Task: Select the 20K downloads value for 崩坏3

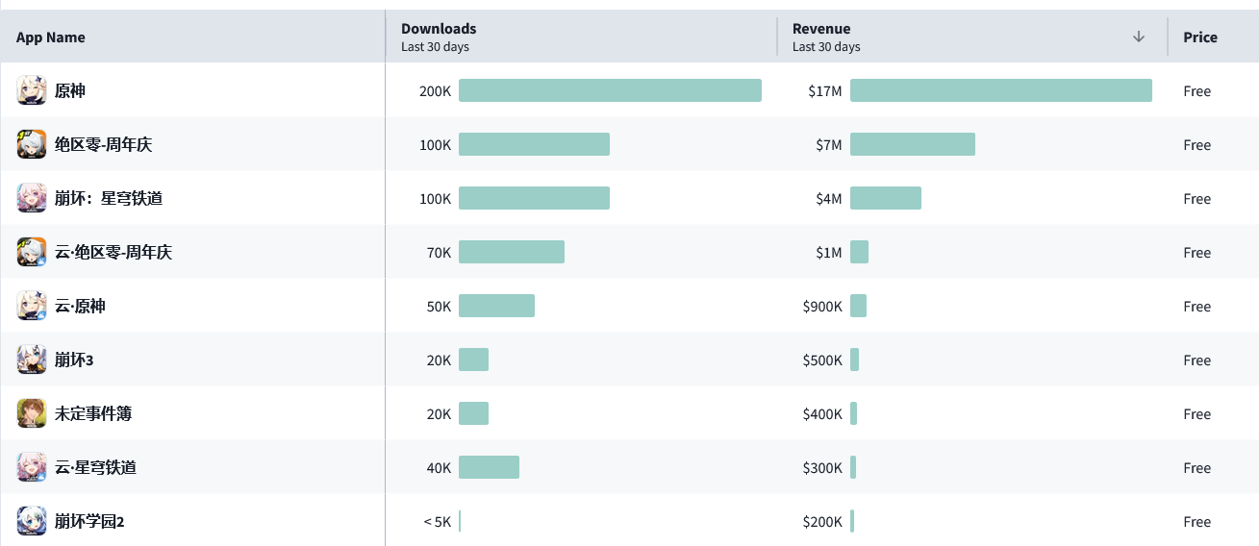Action: pos(439,360)
